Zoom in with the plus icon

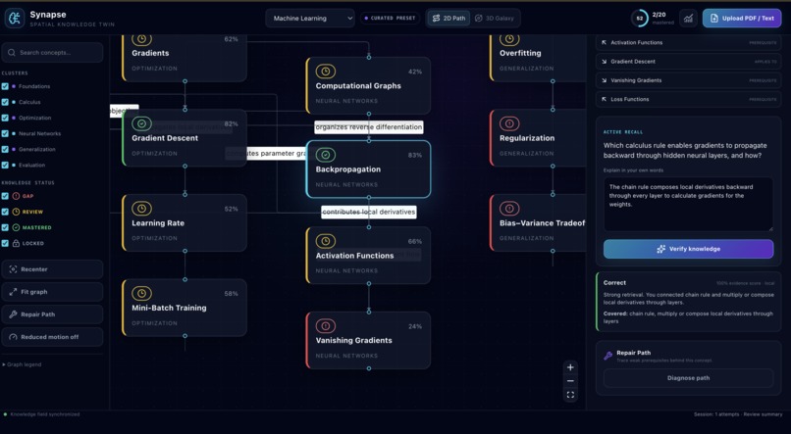[570, 367]
